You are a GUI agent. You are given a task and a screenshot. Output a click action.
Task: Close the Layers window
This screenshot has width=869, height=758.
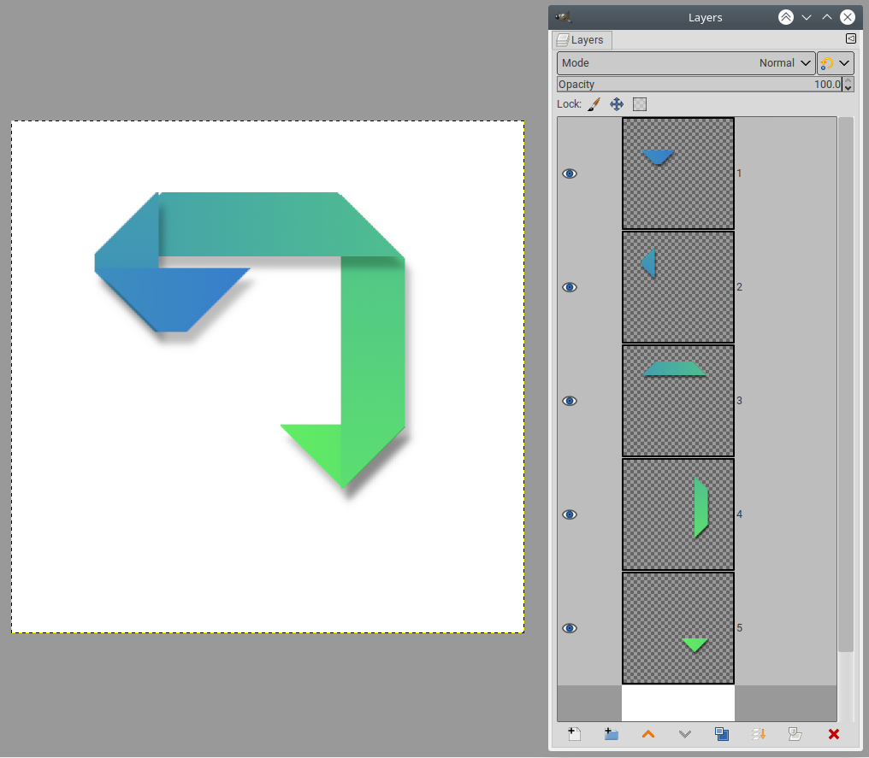point(848,17)
